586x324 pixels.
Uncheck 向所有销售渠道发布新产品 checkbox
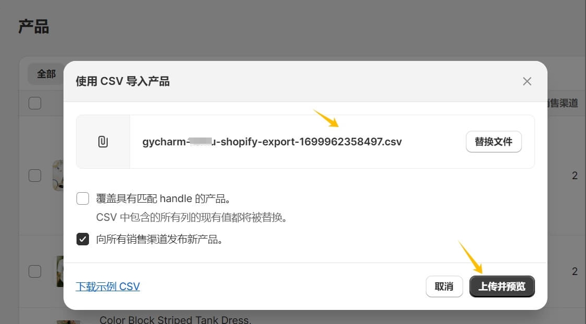coord(83,239)
